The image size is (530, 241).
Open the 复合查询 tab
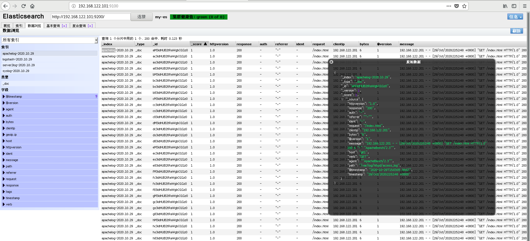point(79,26)
